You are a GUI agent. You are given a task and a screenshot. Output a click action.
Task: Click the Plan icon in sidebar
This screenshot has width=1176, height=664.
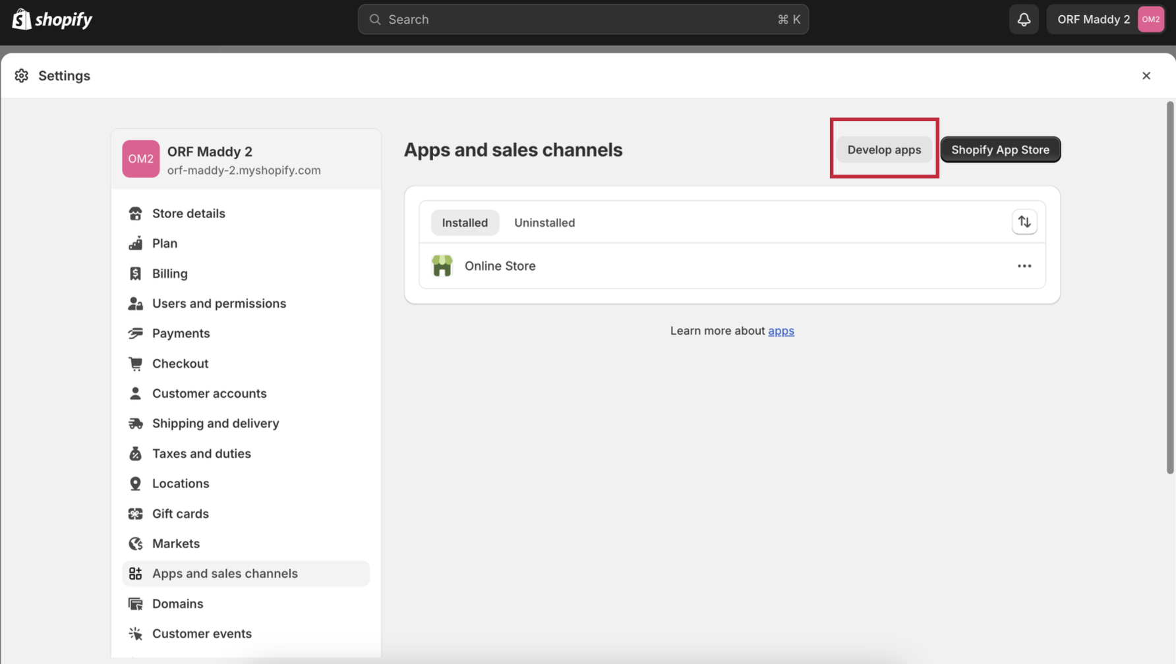pyautogui.click(x=135, y=243)
